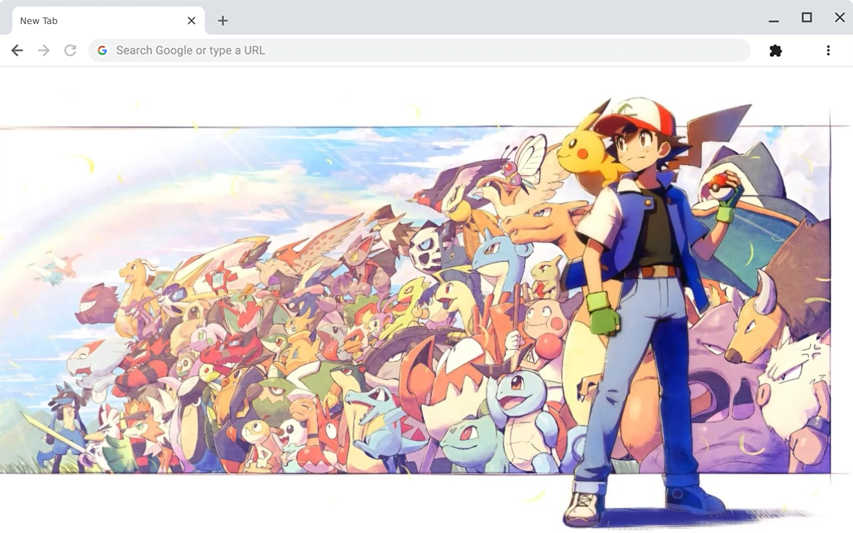Reload the current page
Image resolution: width=853 pixels, height=533 pixels.
pos(70,50)
